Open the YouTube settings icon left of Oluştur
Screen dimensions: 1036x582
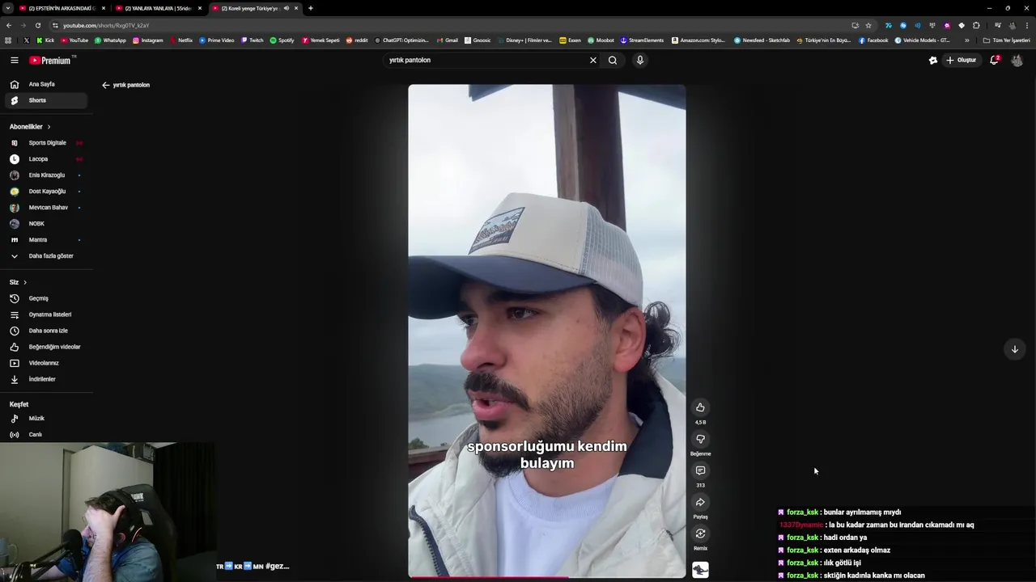pyautogui.click(x=932, y=60)
